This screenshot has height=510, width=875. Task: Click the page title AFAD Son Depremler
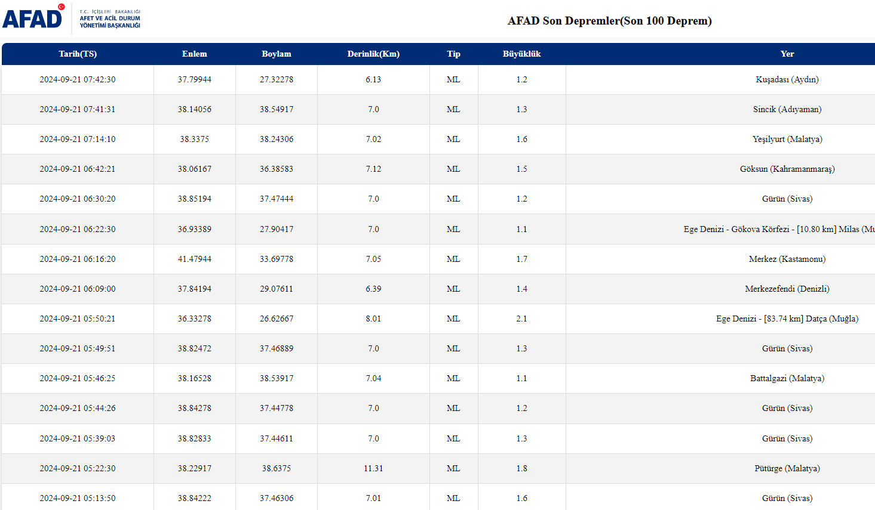point(610,21)
